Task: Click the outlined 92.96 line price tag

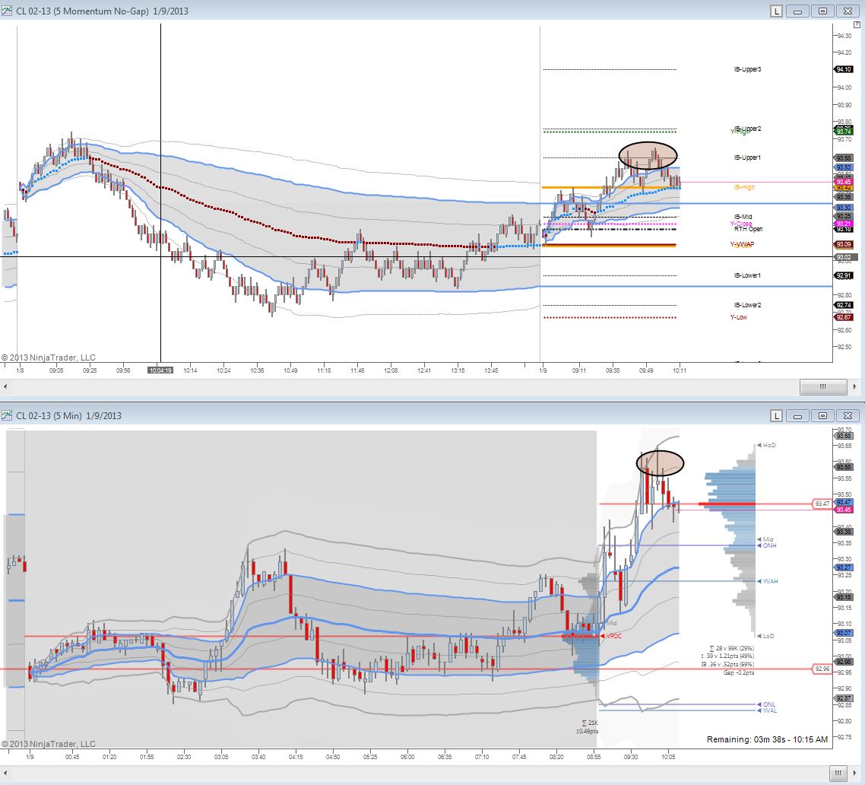Action: coord(822,669)
